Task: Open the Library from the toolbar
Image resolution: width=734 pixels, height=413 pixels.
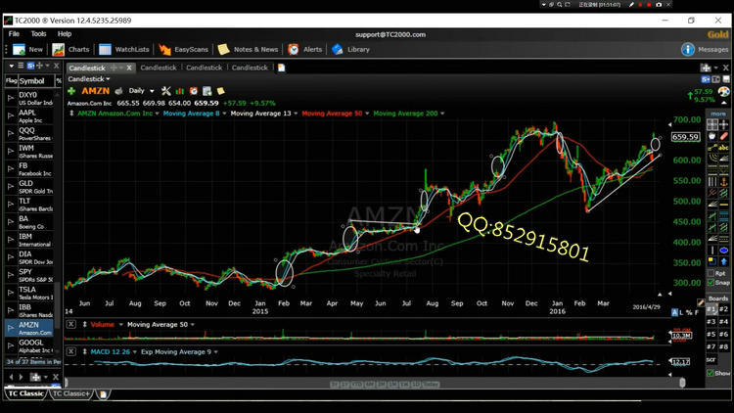Action: point(350,49)
